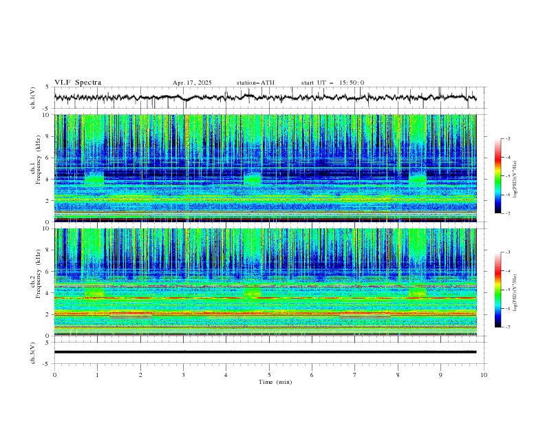Click the "8" tick on ch.1 frequency axis
Viewport: 545px width, 421px height.
(x=49, y=136)
